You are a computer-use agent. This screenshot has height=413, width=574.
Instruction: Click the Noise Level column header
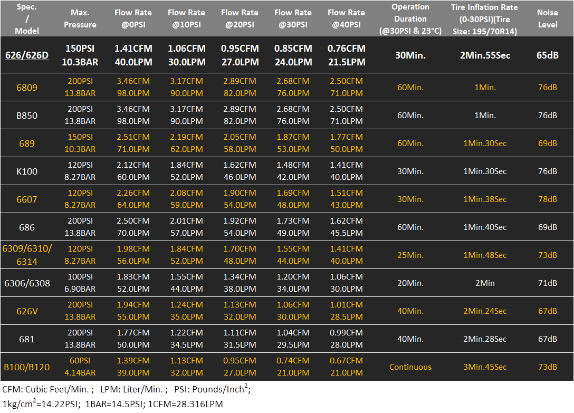547,18
